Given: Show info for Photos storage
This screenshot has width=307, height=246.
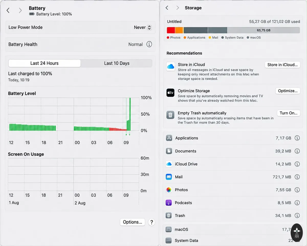Looking at the screenshot, I should pyautogui.click(x=297, y=190).
